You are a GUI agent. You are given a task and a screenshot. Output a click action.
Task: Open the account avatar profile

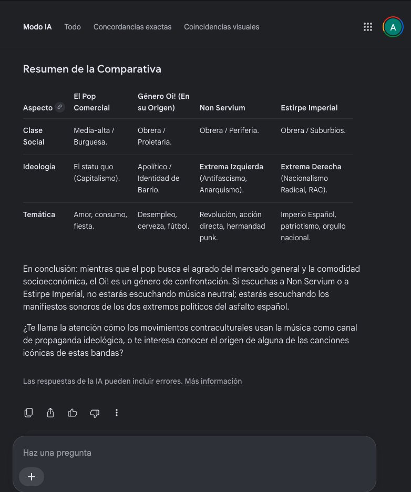pyautogui.click(x=393, y=27)
